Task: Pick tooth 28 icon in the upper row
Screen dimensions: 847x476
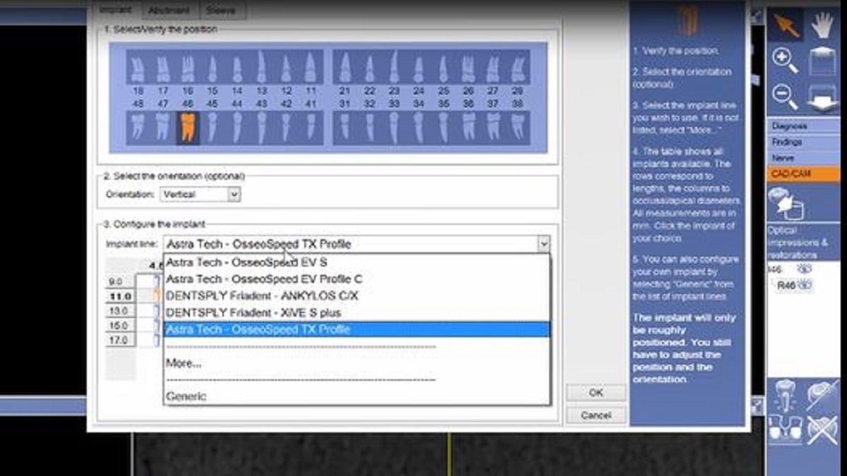Action: pyautogui.click(x=518, y=69)
